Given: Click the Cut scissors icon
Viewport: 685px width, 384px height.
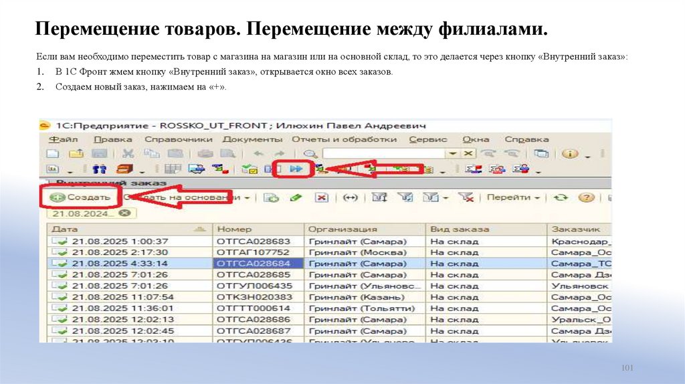Looking at the screenshot, I should click(x=128, y=153).
